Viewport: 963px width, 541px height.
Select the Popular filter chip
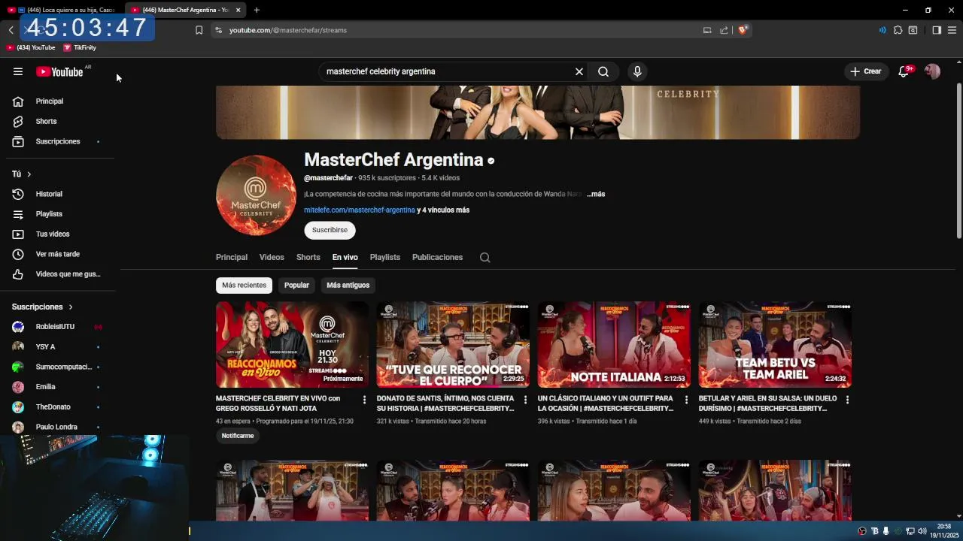click(296, 286)
